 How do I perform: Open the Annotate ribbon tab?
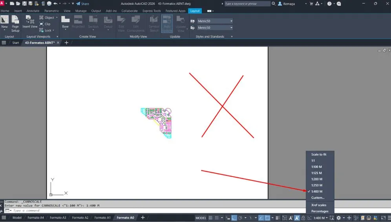[x=33, y=11]
